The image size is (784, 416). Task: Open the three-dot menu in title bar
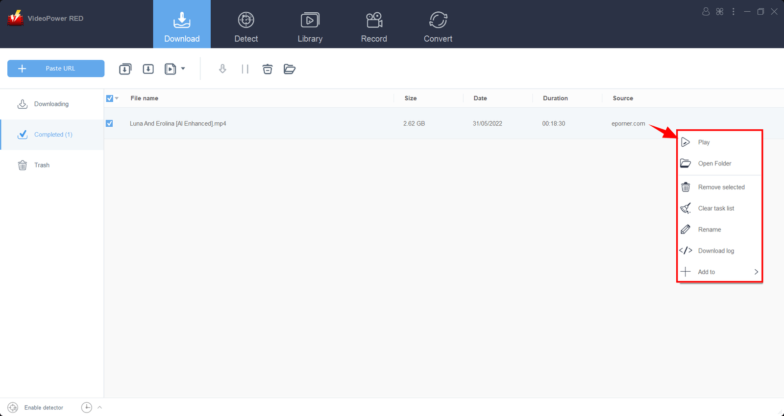[x=734, y=11]
